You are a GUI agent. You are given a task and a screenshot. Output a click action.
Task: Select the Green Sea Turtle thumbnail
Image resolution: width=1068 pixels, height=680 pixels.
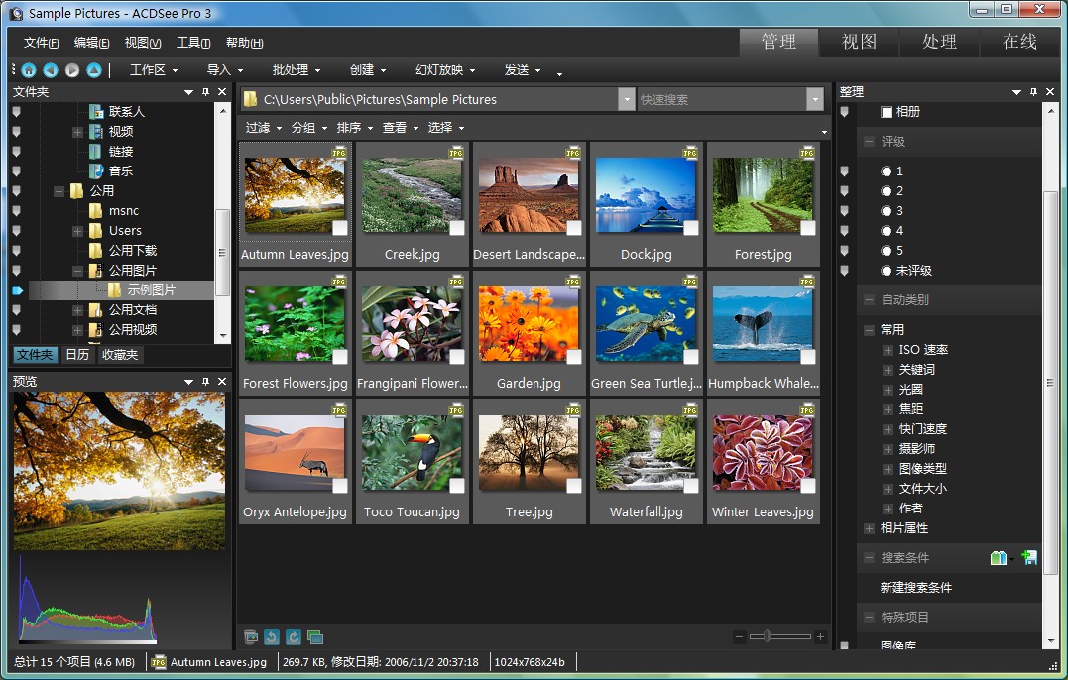pos(646,332)
